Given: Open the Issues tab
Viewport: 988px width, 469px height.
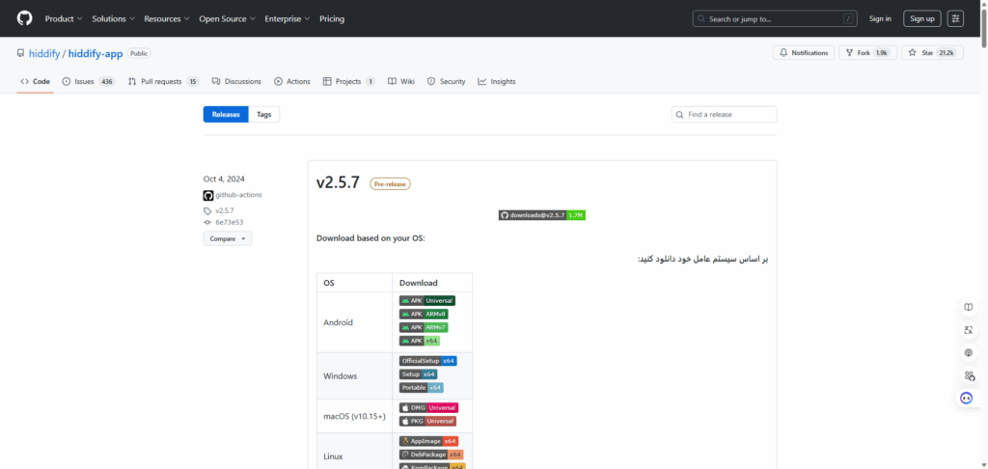Looking at the screenshot, I should [x=89, y=81].
